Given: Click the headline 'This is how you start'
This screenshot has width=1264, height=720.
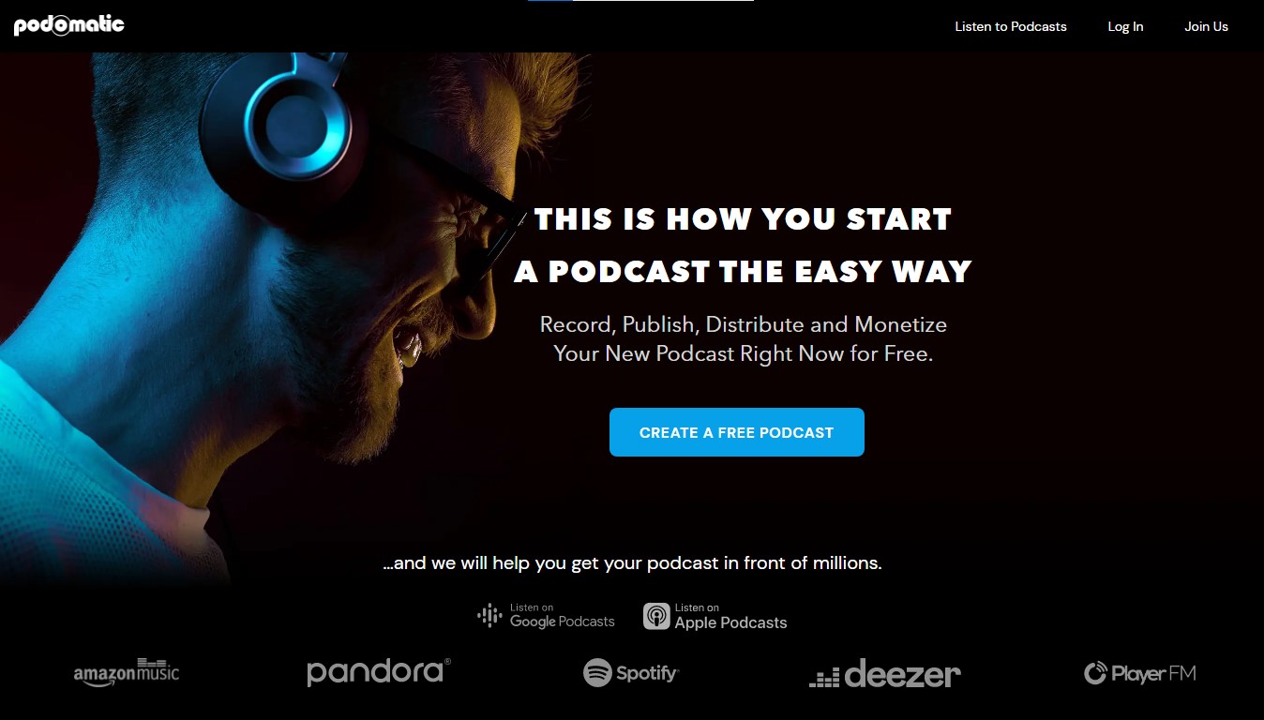Looking at the screenshot, I should point(743,219).
